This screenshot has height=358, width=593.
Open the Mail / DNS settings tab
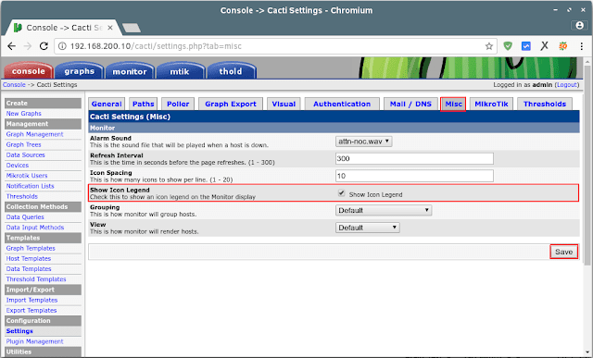tap(410, 104)
